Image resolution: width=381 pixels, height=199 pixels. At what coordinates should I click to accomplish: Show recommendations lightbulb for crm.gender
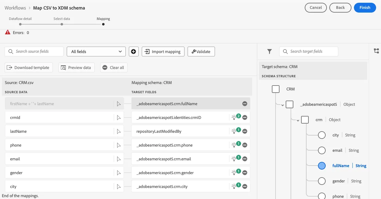point(236,172)
